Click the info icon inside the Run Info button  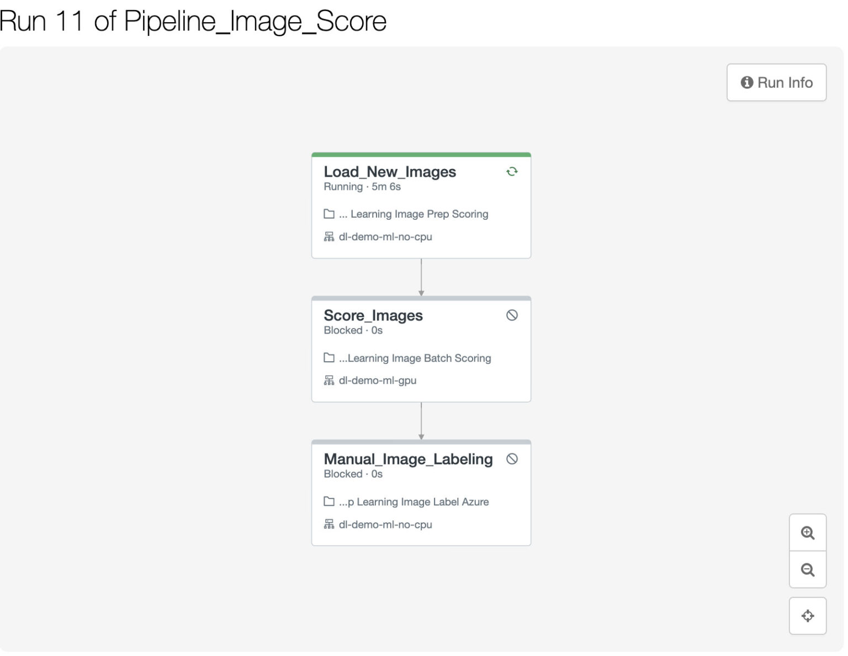point(747,82)
